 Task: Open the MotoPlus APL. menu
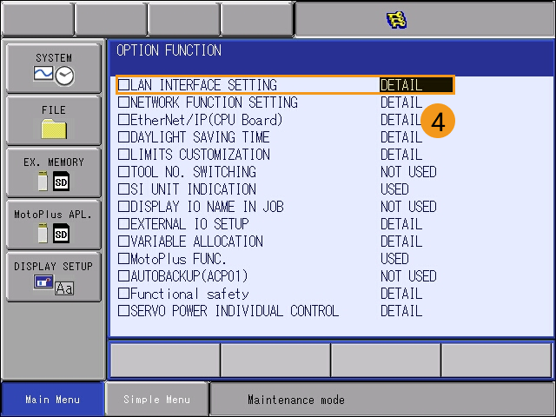[x=54, y=225]
